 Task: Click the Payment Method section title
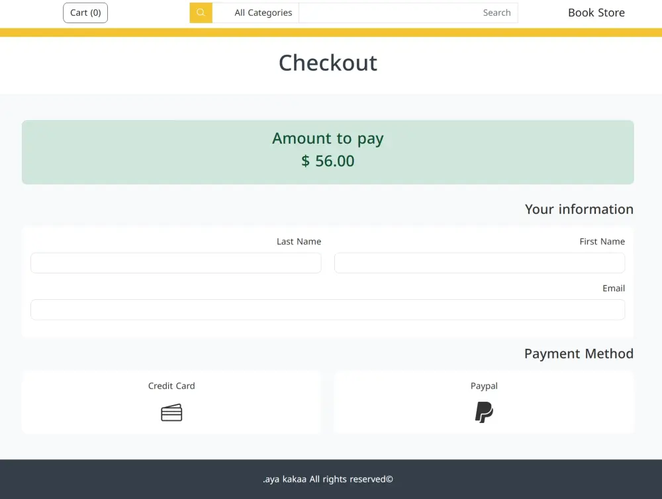pyautogui.click(x=579, y=353)
